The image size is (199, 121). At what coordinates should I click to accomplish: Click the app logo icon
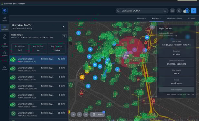[x=5, y=11]
